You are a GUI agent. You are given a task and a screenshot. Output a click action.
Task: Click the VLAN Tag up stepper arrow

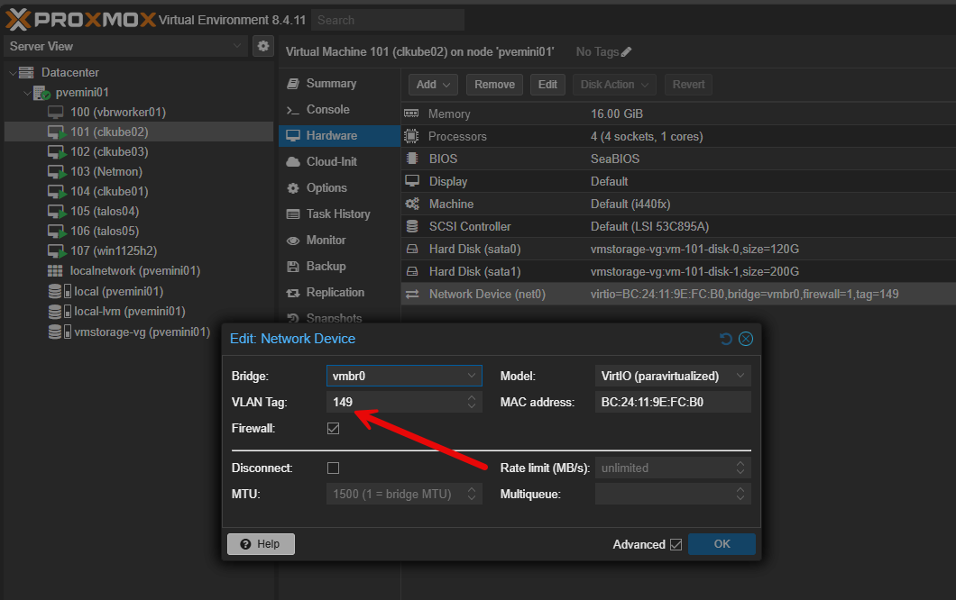(x=471, y=397)
